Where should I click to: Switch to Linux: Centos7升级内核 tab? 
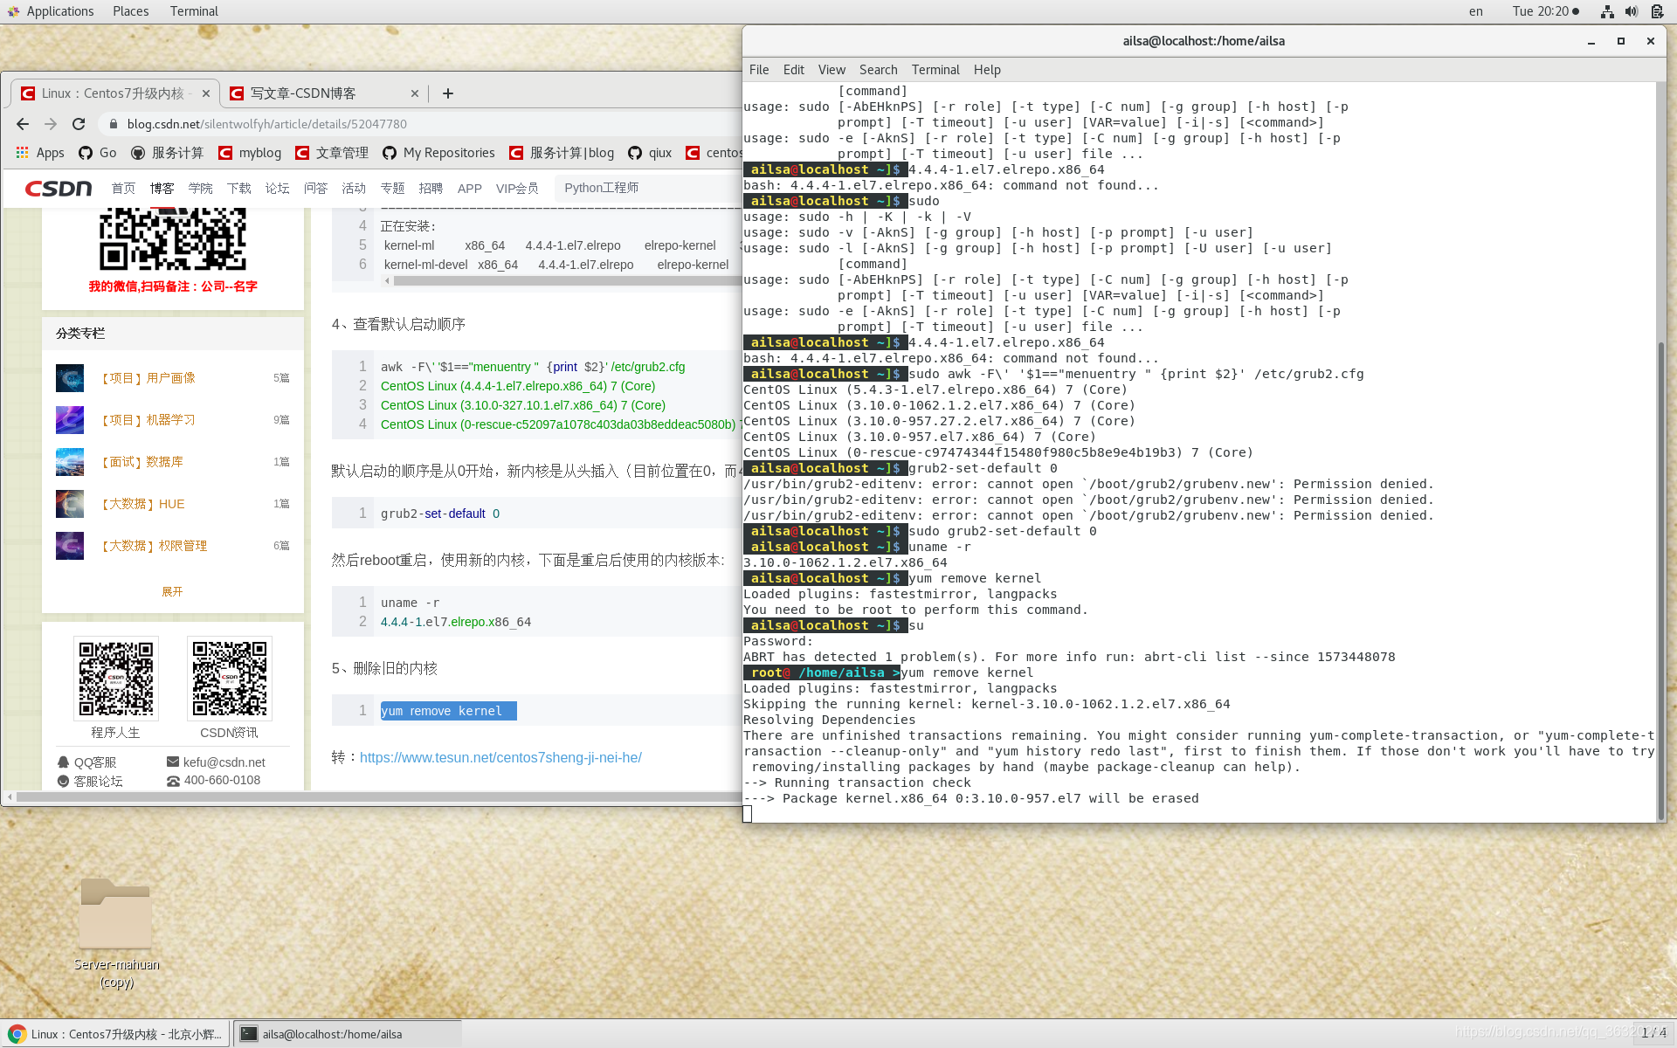click(114, 93)
